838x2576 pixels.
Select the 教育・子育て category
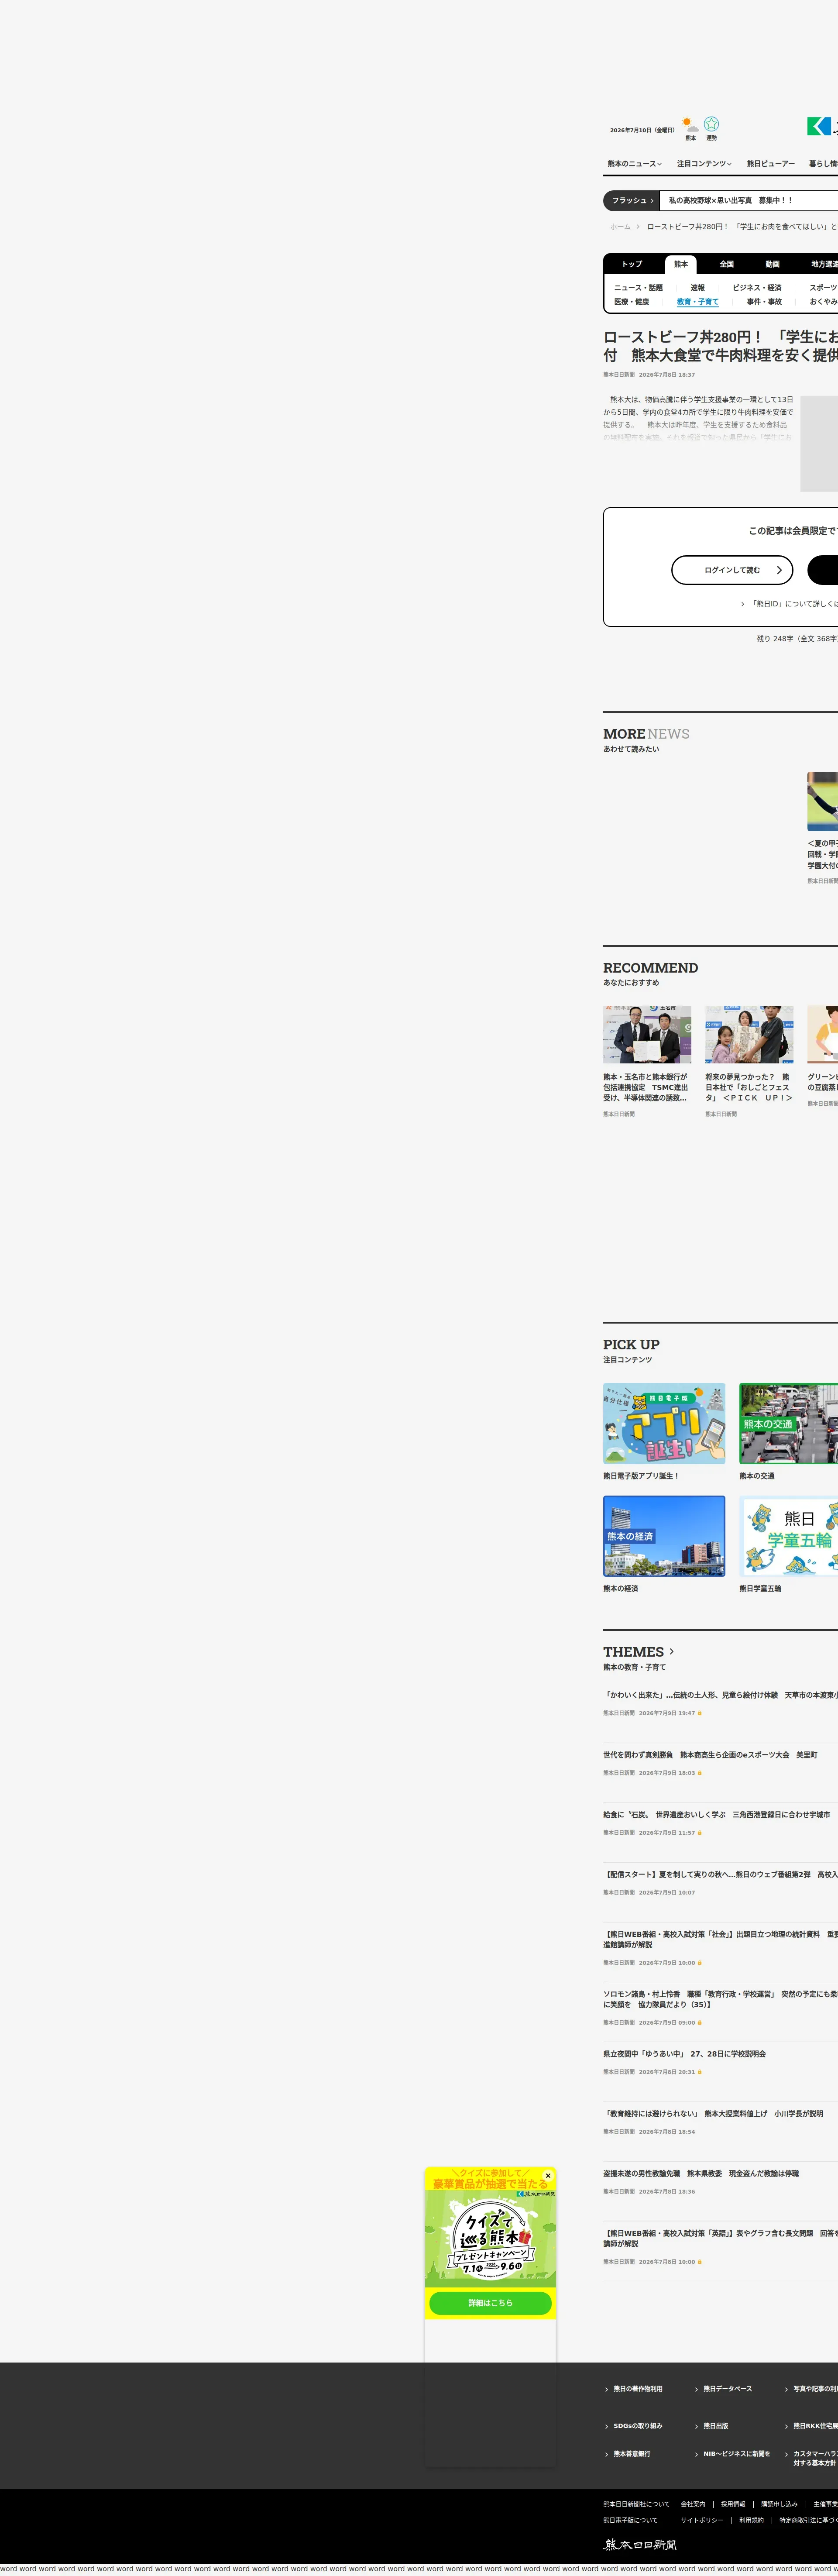(x=697, y=302)
